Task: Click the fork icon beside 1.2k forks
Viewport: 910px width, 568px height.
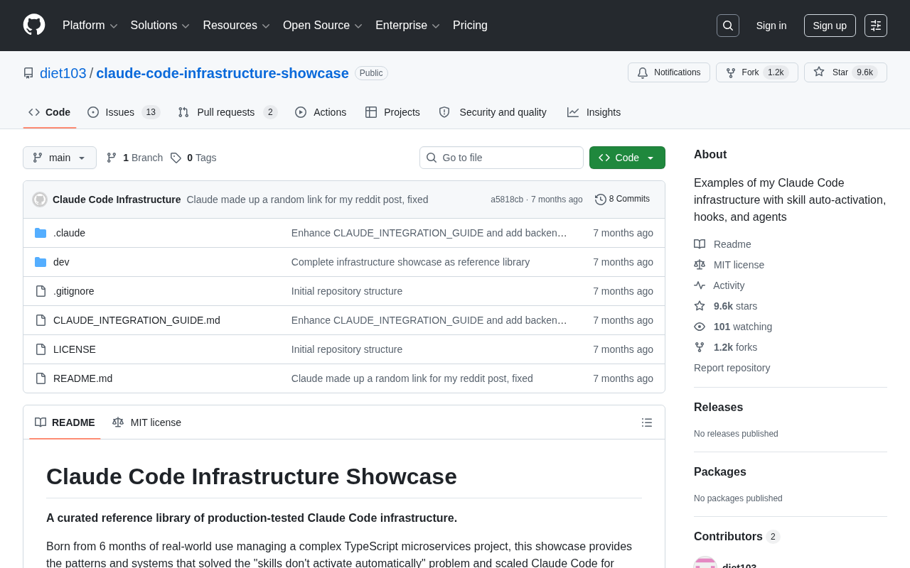Action: [x=700, y=347]
